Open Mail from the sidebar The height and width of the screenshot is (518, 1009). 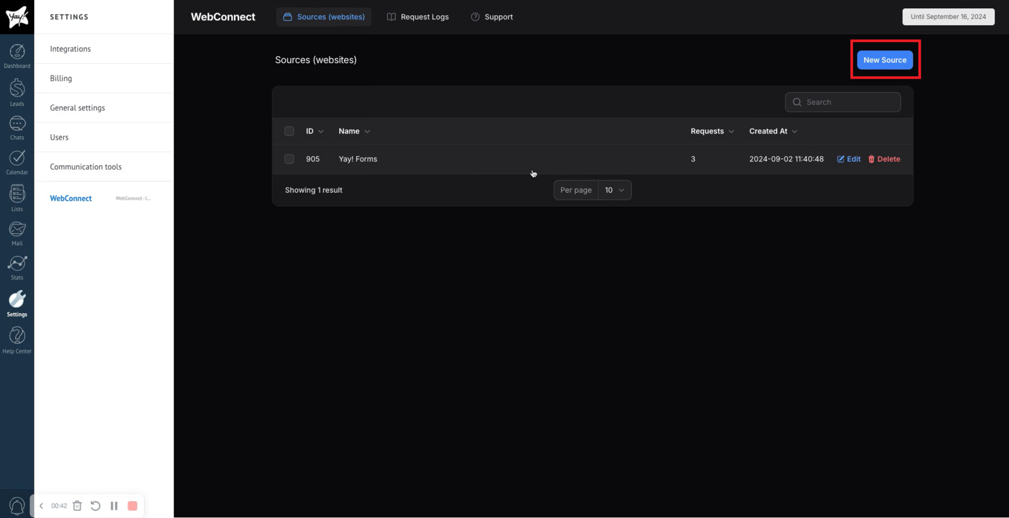(17, 233)
